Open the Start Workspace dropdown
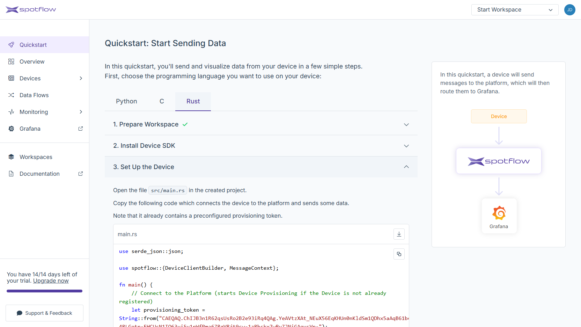581x327 pixels. click(515, 10)
